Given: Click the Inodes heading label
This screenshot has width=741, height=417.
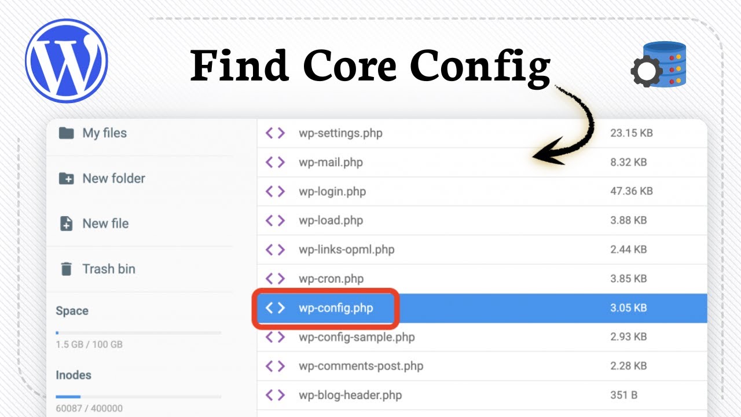Looking at the screenshot, I should point(74,375).
